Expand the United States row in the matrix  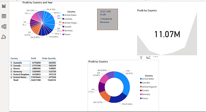pyautogui.click(x=11, y=77)
